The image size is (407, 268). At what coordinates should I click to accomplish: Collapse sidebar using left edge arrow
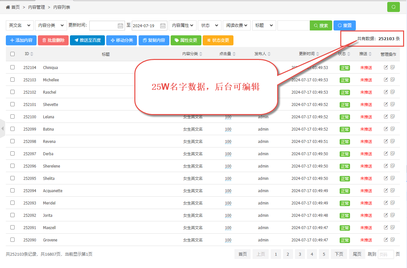click(3, 129)
